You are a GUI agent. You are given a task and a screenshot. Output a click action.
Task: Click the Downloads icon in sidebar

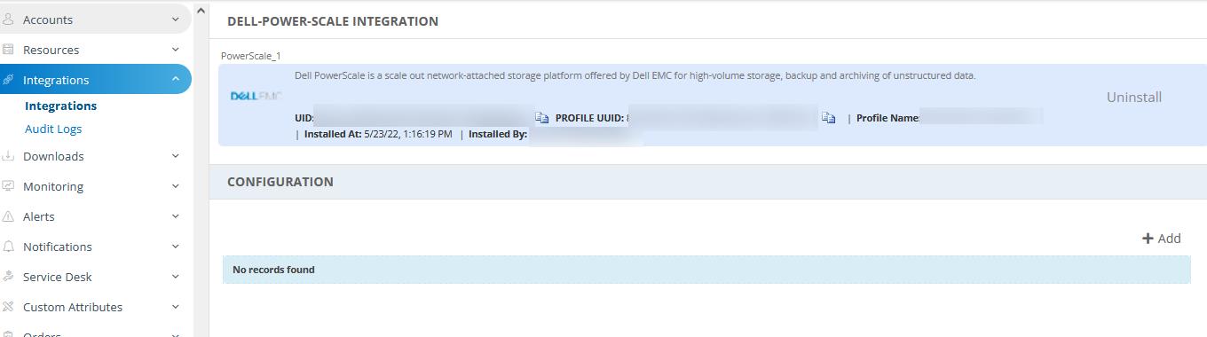coord(8,156)
